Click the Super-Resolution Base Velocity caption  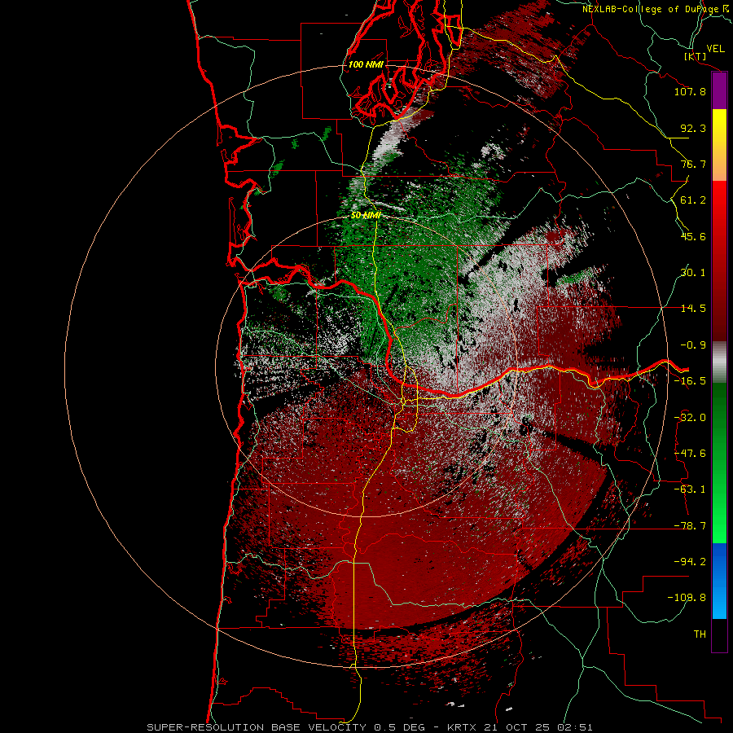pyautogui.click(x=370, y=727)
